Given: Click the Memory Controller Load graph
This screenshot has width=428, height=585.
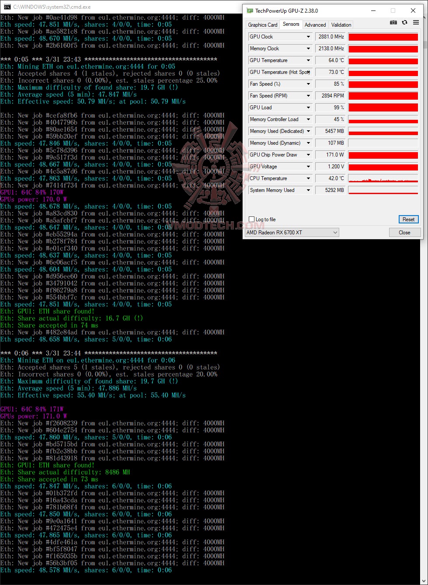Looking at the screenshot, I should 383,119.
